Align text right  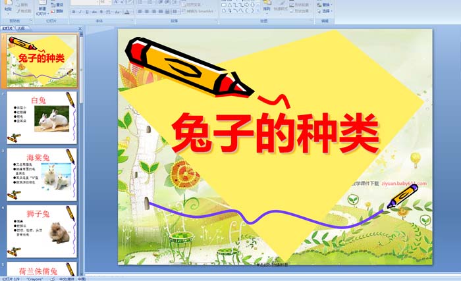153,11
